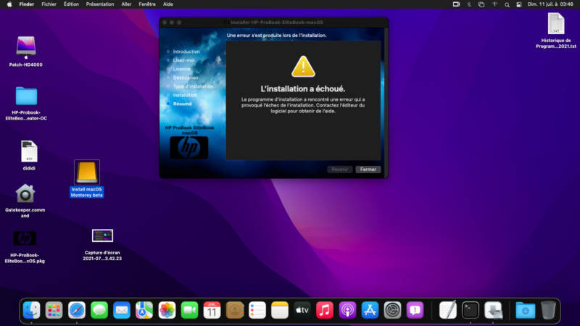The image size is (580, 326).
Task: Open Notes from the Dock
Action: [x=280, y=310]
